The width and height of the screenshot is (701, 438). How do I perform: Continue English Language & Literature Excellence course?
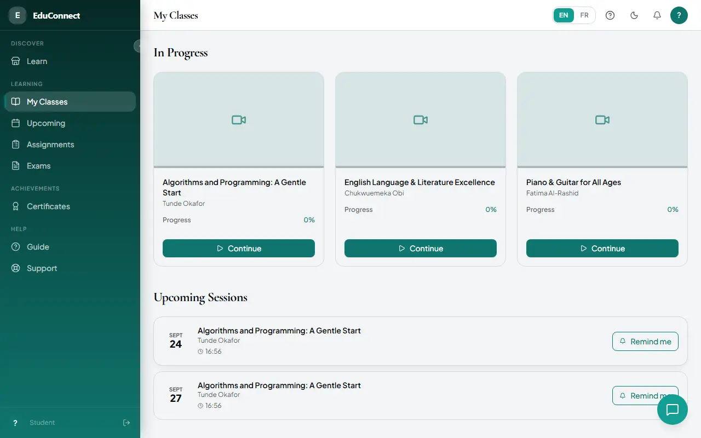pos(421,248)
